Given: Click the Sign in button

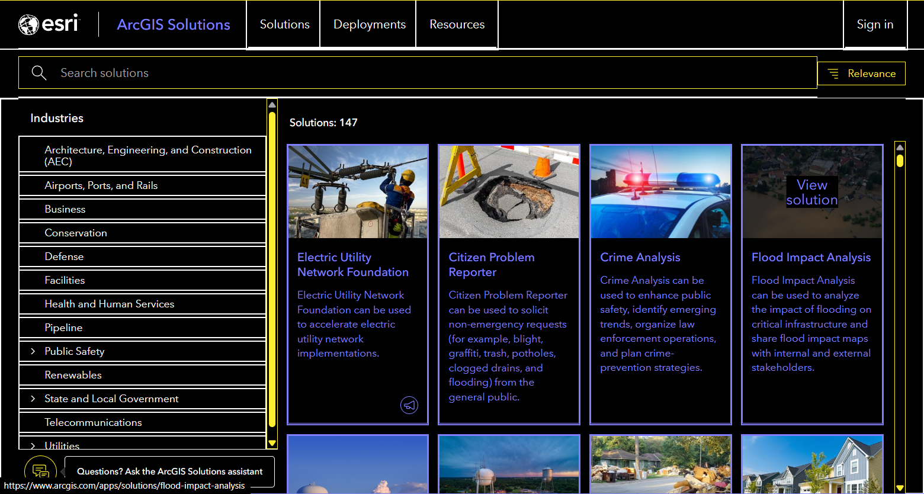Looking at the screenshot, I should pyautogui.click(x=875, y=24).
